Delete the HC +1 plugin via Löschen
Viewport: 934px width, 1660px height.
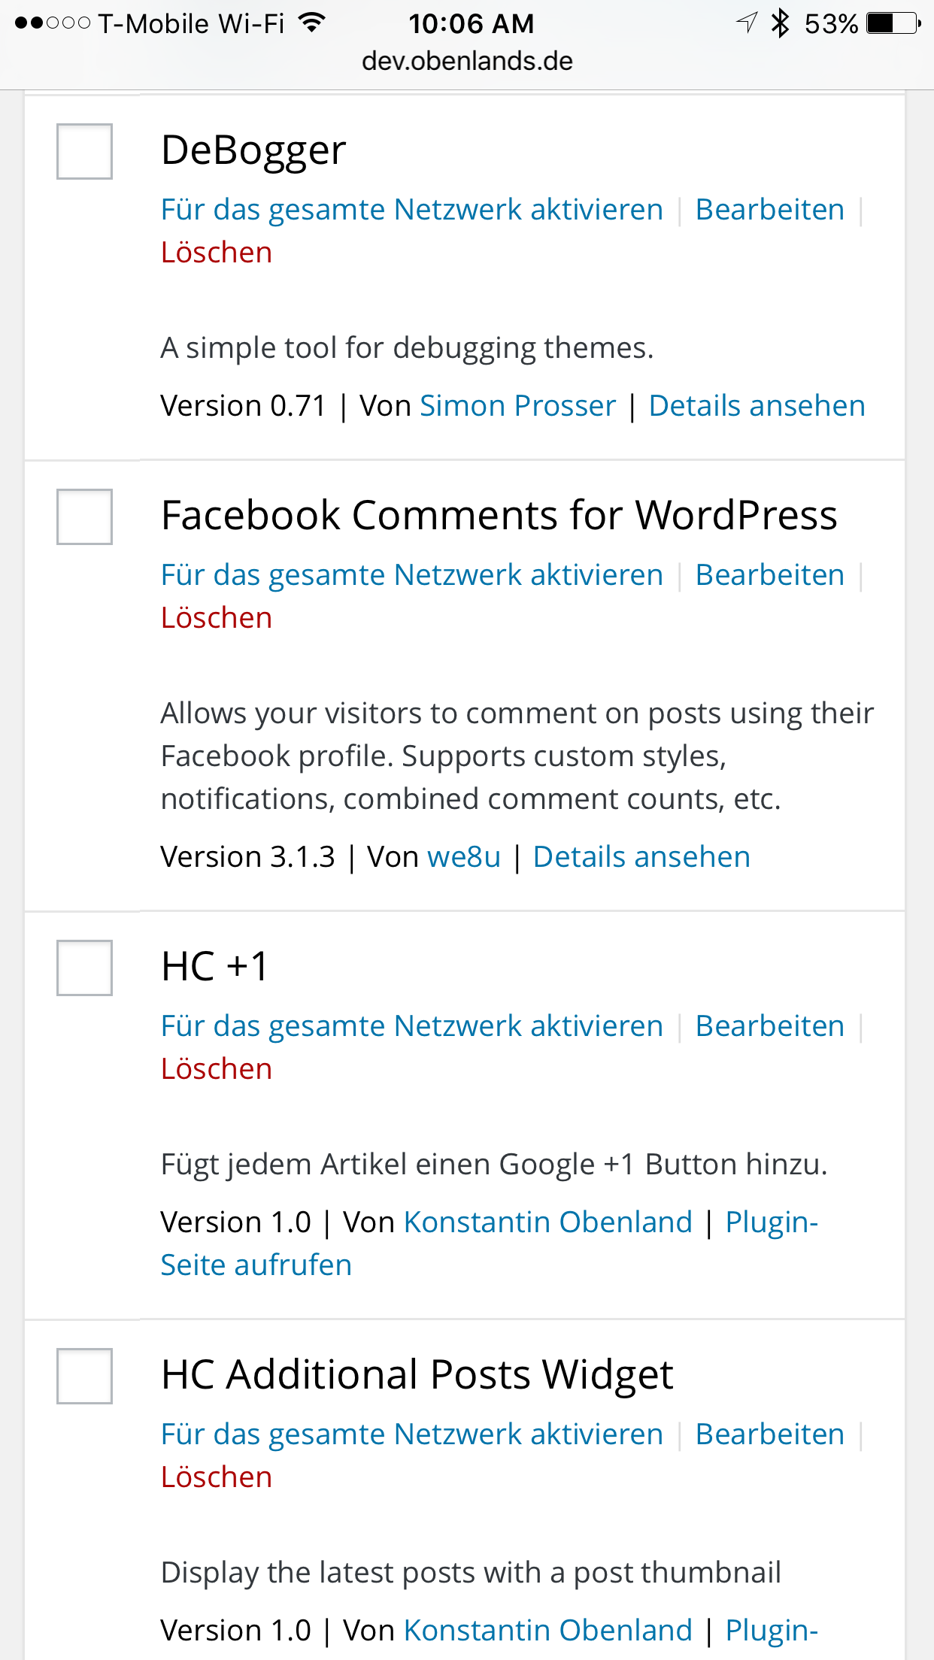(x=217, y=1069)
